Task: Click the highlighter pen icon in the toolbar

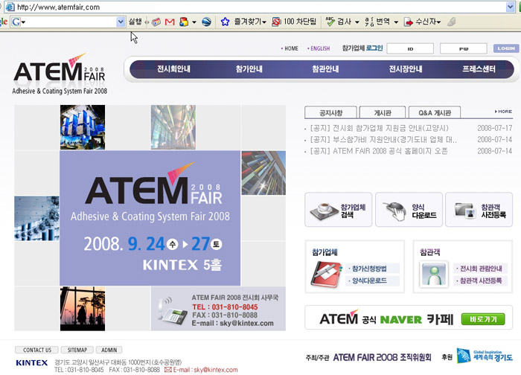Action: coord(451,22)
